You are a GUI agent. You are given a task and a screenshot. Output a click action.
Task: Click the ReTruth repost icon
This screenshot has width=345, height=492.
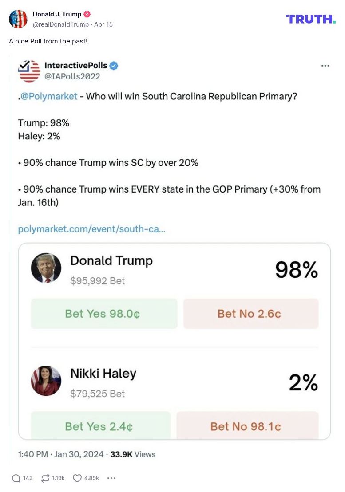(44, 478)
